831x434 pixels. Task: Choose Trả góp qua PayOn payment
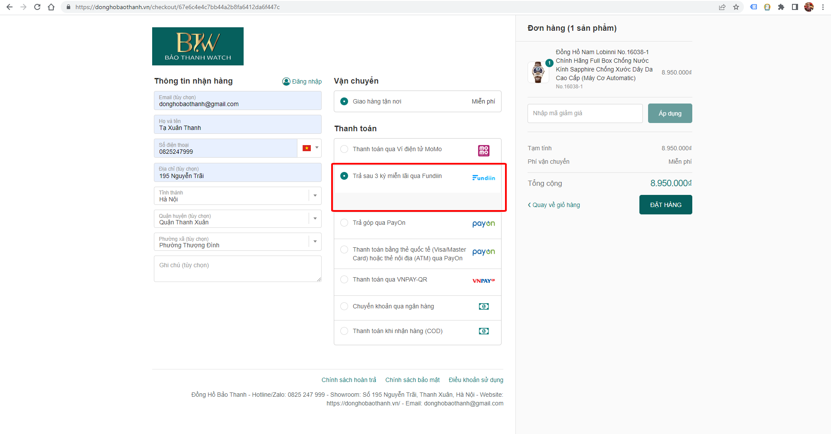click(x=344, y=223)
